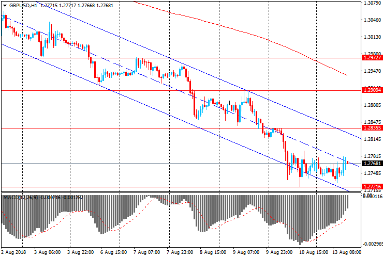383x258 pixels.
Task: Select the 3 Aug 06:00 time label
Action: click(x=48, y=252)
